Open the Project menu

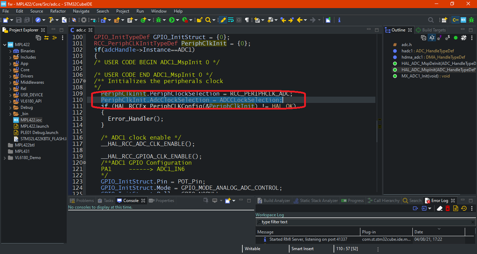(x=123, y=11)
